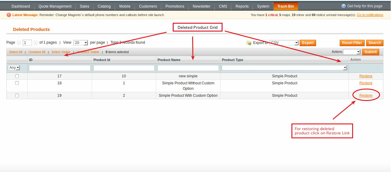Restore Simple Product Without Custom Option

pyautogui.click(x=366, y=83)
